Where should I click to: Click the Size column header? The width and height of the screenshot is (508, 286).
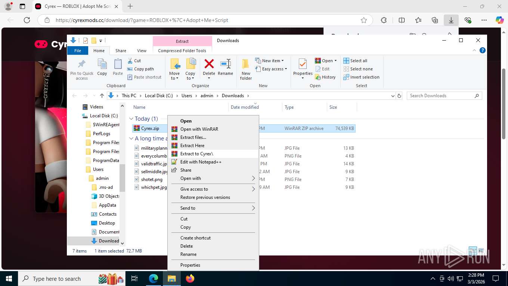pyautogui.click(x=342, y=107)
